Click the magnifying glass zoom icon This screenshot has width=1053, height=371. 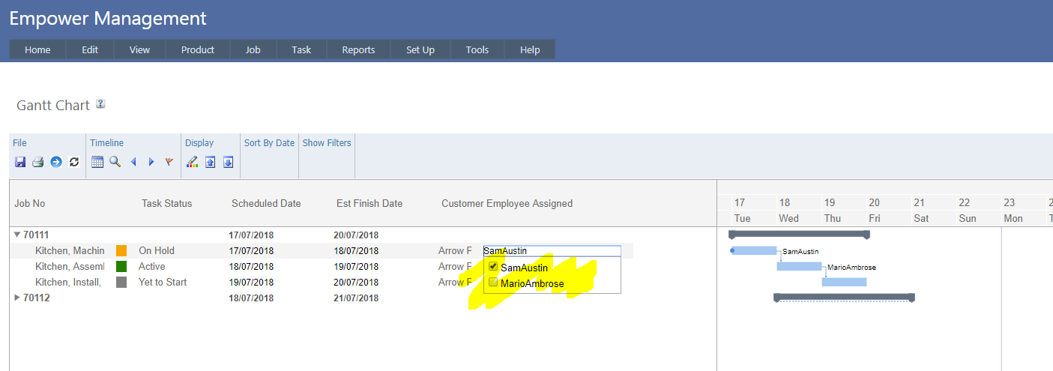[115, 162]
